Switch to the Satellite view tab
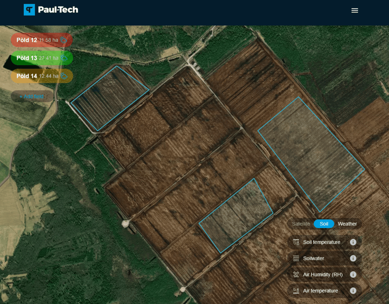Image resolution: width=389 pixels, height=304 pixels. pyautogui.click(x=301, y=224)
